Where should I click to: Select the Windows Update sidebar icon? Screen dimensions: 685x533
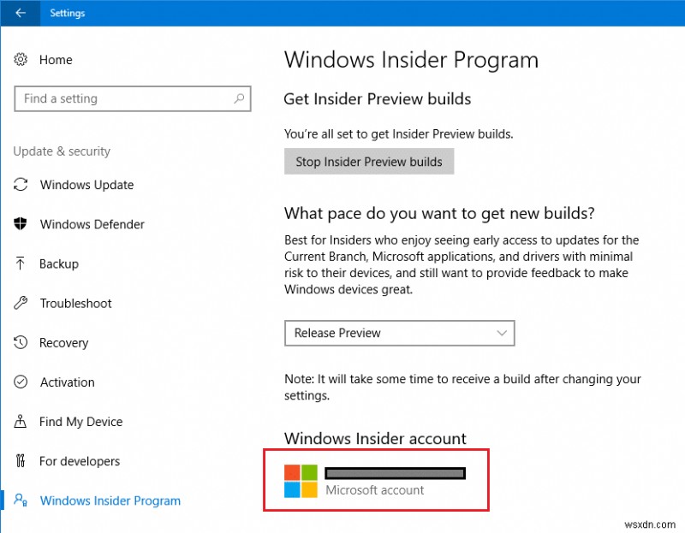tap(21, 185)
